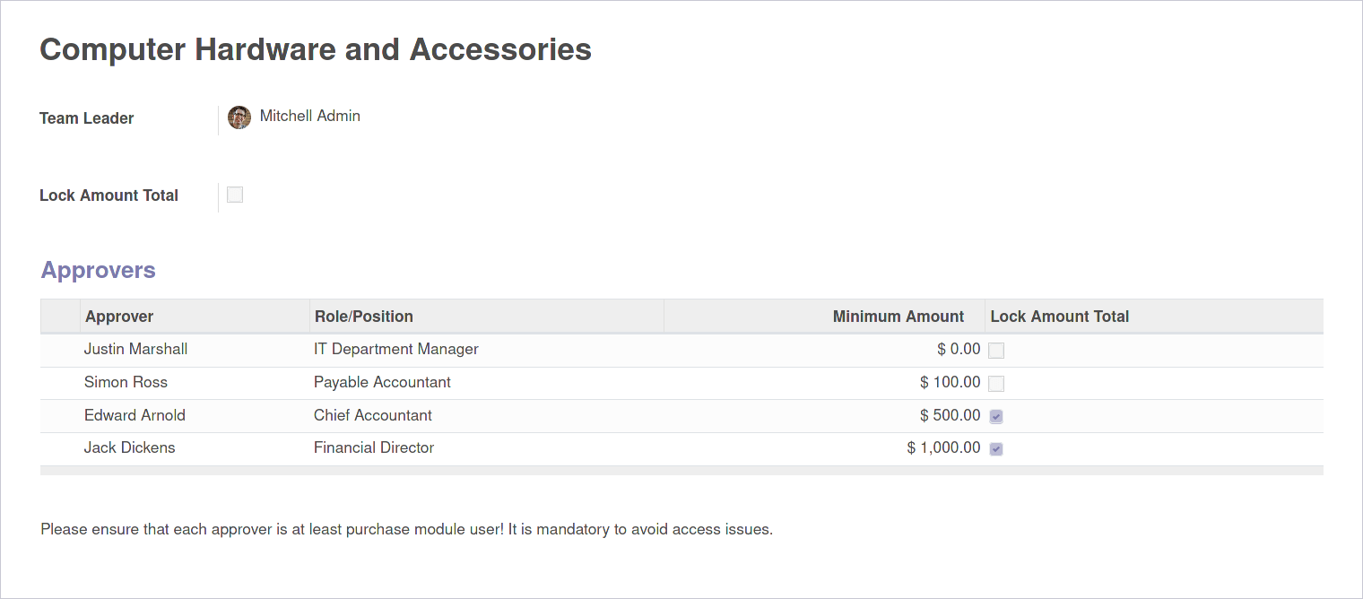The width and height of the screenshot is (1363, 599).
Task: Enable Lock Amount Total for Justin Marshall
Action: 996,351
